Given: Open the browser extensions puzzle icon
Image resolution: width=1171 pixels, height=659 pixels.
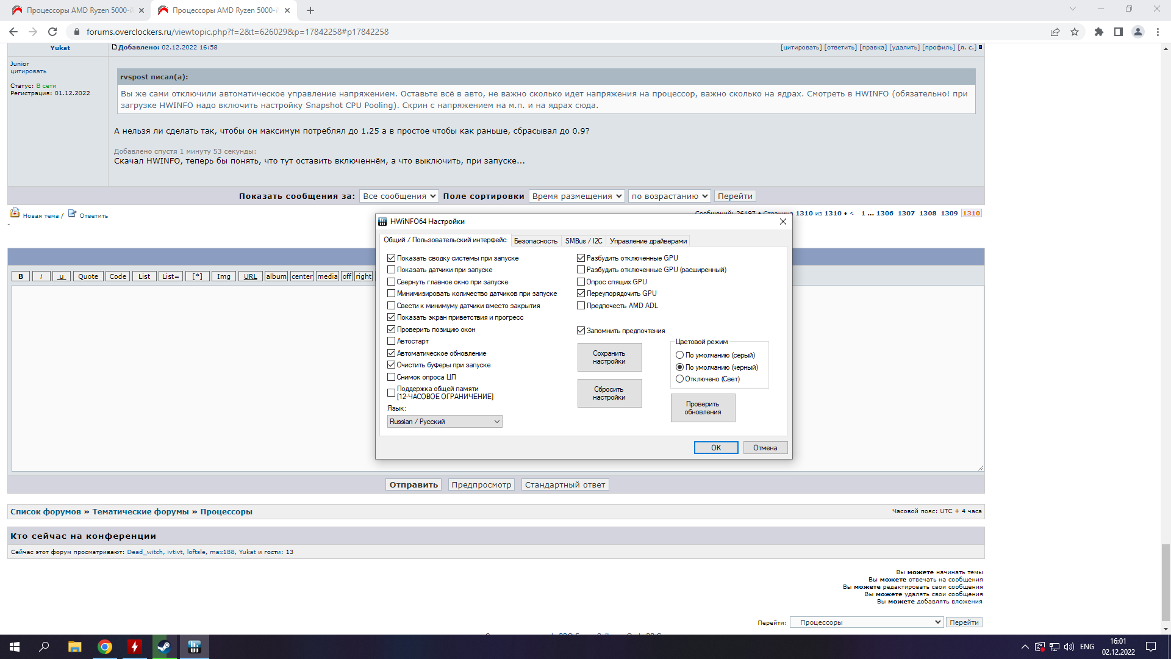Looking at the screenshot, I should click(x=1098, y=32).
